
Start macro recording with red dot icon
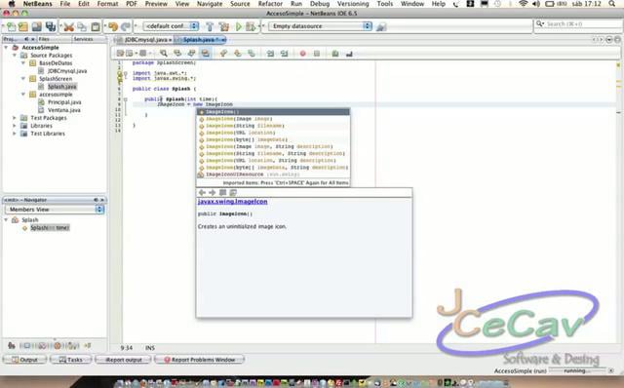(x=303, y=54)
